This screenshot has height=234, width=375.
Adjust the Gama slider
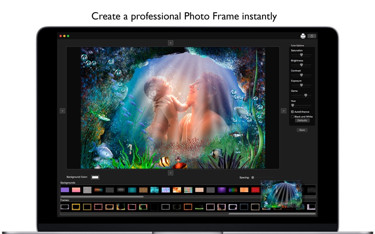301,95
